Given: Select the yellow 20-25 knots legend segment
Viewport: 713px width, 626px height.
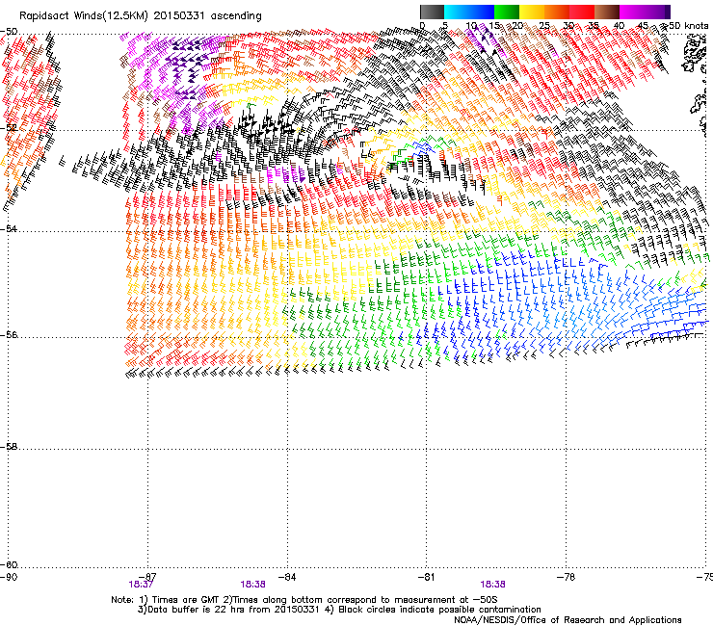Looking at the screenshot, I should pos(532,12).
